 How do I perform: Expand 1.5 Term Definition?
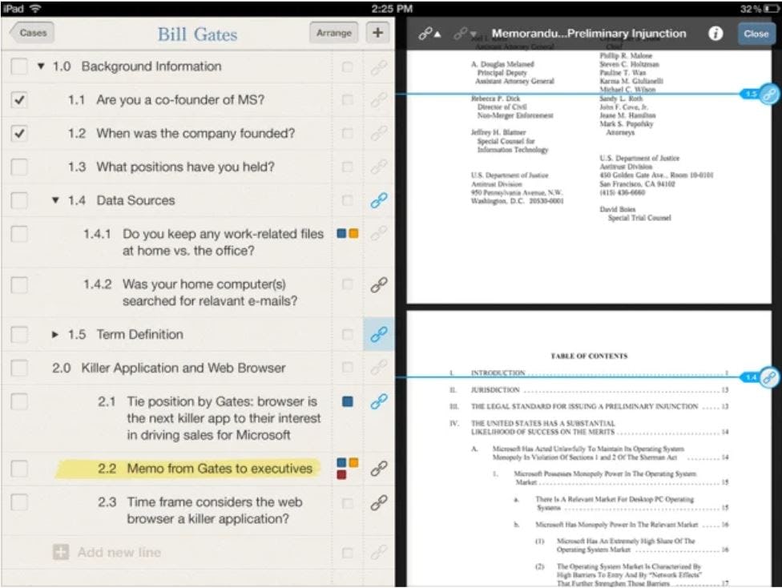tap(54, 334)
